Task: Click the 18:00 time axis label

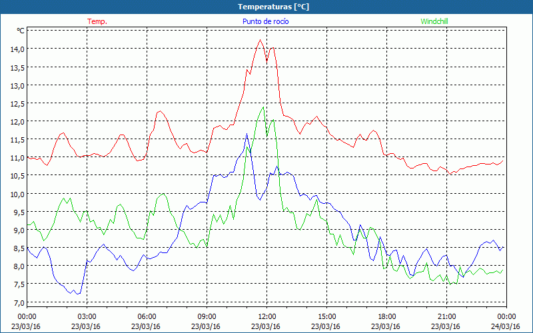Action: pyautogui.click(x=386, y=317)
